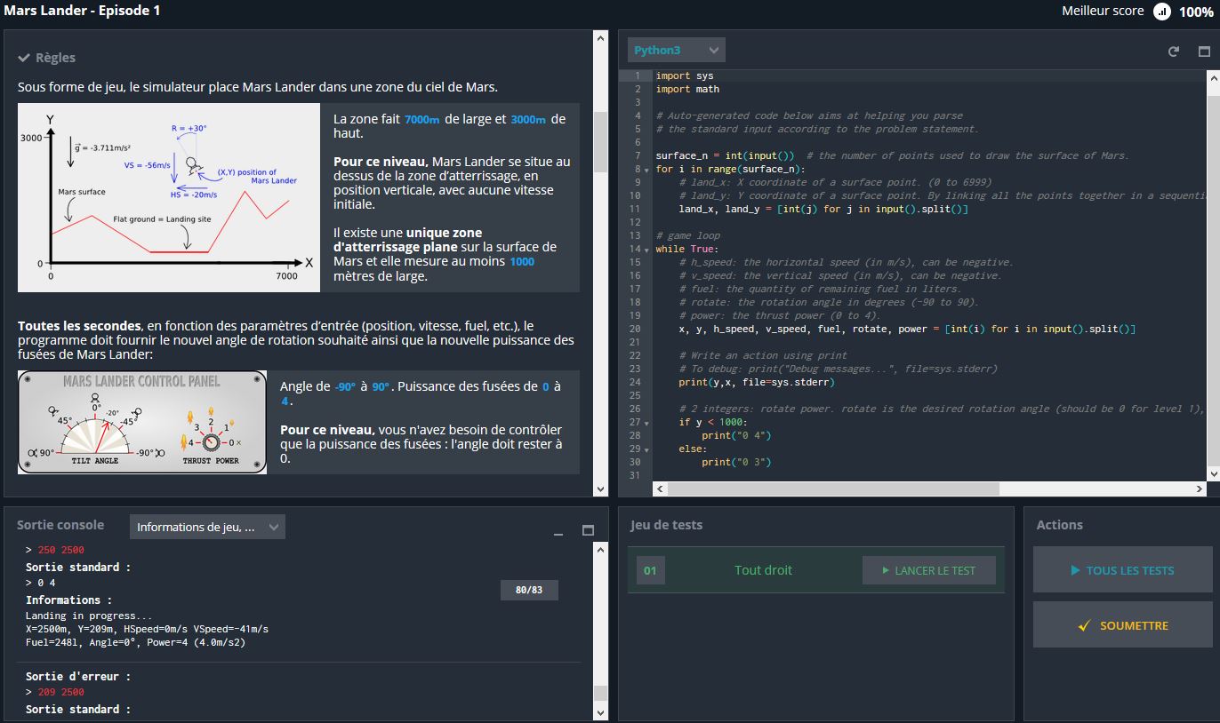Pop out the Sortie console in a window

click(x=587, y=530)
